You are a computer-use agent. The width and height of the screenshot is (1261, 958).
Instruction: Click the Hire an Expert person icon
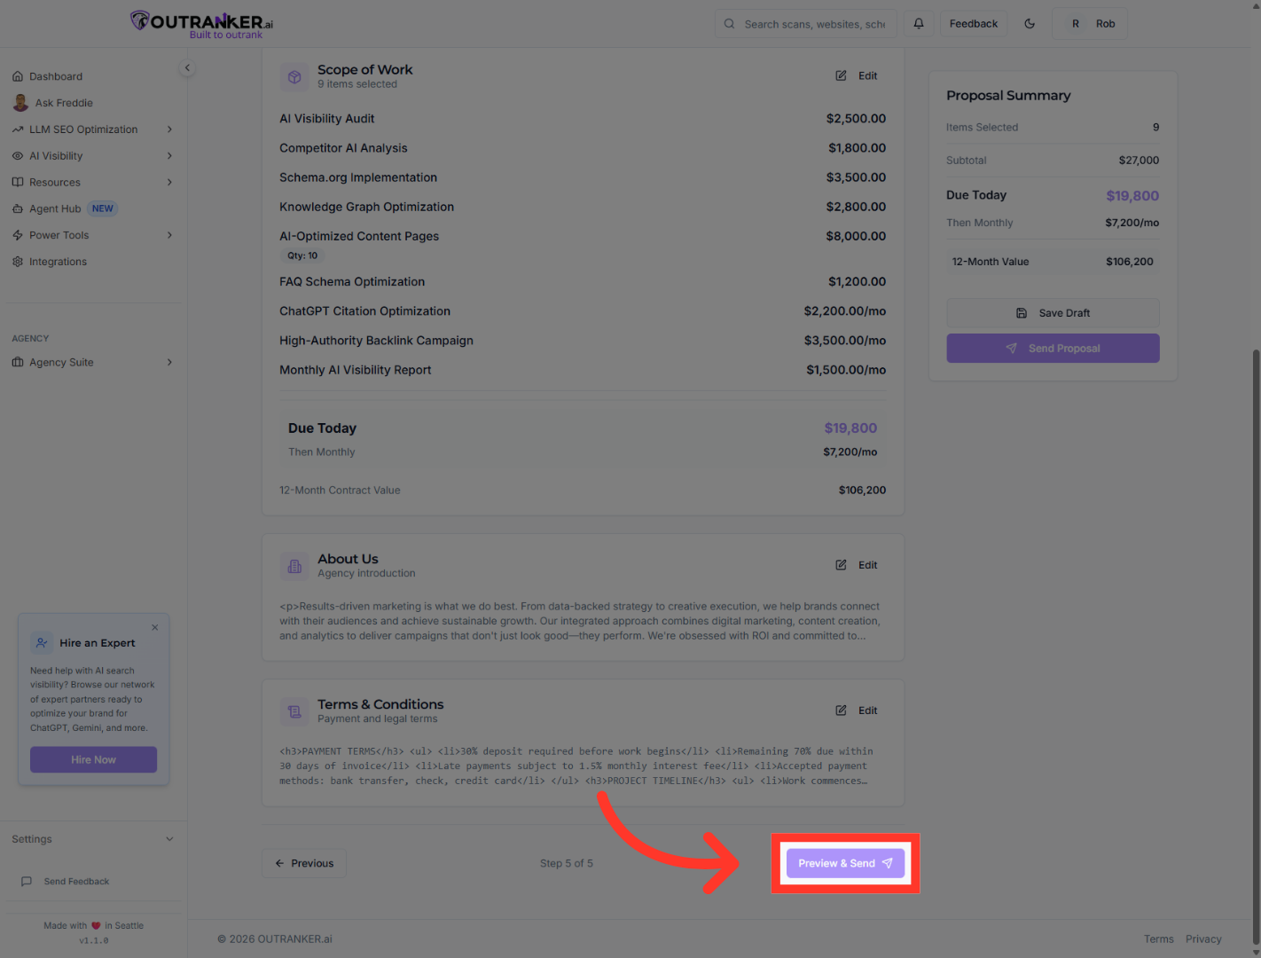coord(42,643)
